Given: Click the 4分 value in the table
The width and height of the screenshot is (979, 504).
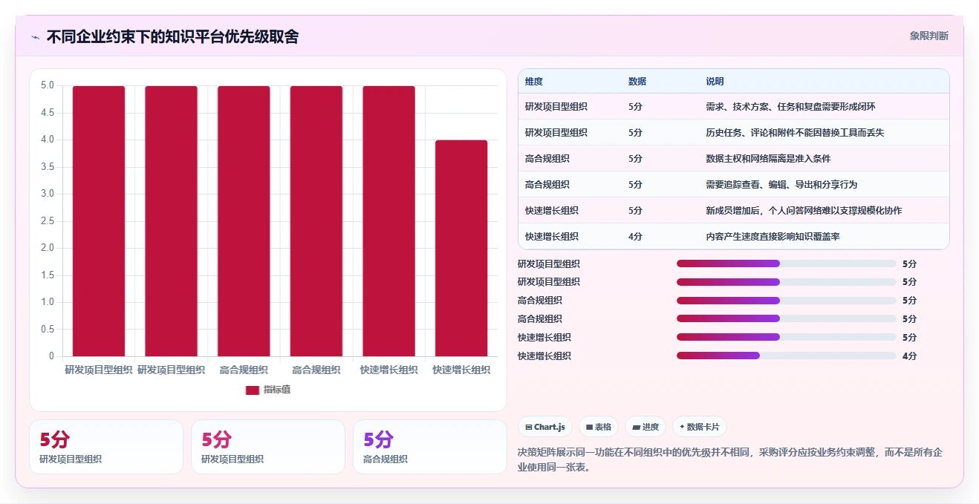Looking at the screenshot, I should [x=635, y=237].
